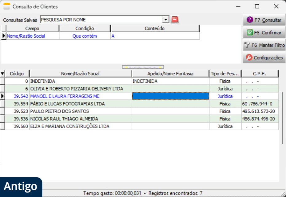Click the Nome/Razão Social filter field cell
Screen dimensions: 286x197
pyautogui.click(x=33, y=36)
